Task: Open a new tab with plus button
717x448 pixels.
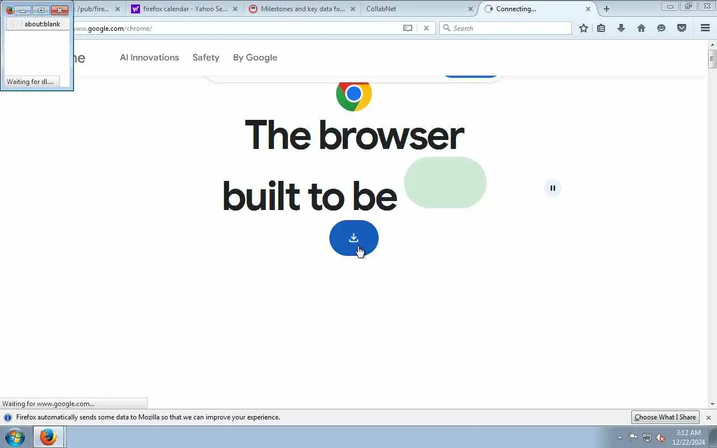Action: pos(606,9)
